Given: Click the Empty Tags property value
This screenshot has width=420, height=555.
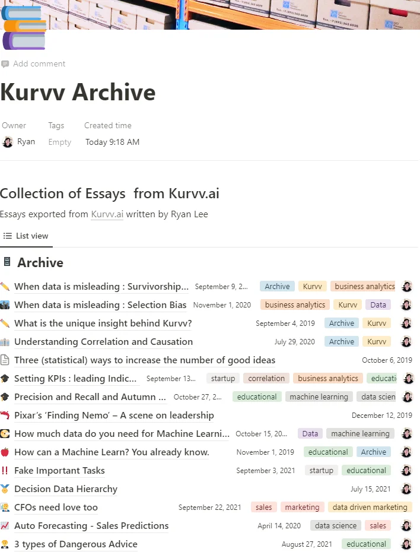Looking at the screenshot, I should [60, 142].
